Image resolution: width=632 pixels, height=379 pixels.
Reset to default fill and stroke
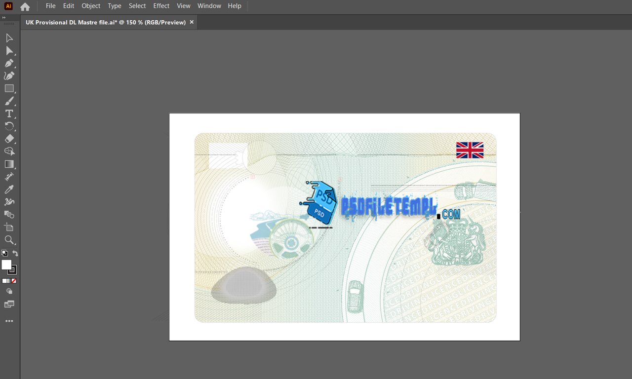[x=4, y=253]
